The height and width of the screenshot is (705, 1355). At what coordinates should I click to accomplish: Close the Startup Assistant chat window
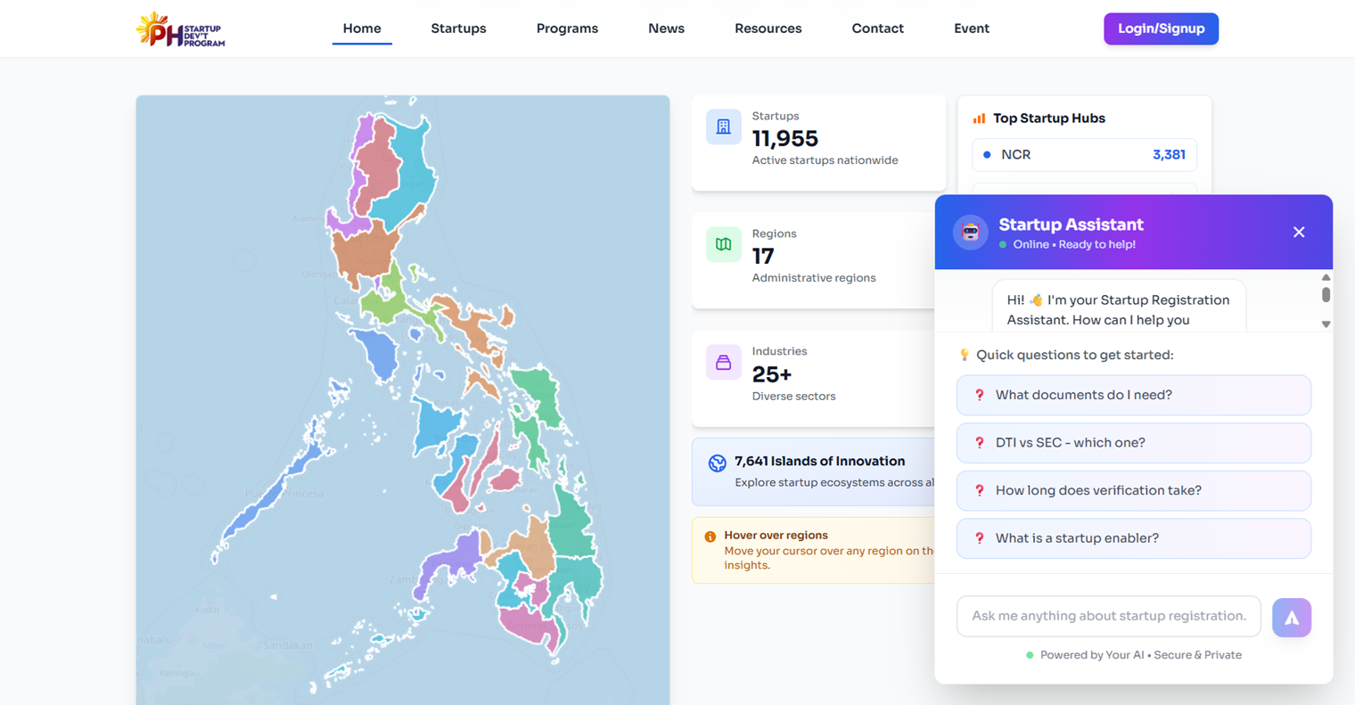point(1299,232)
